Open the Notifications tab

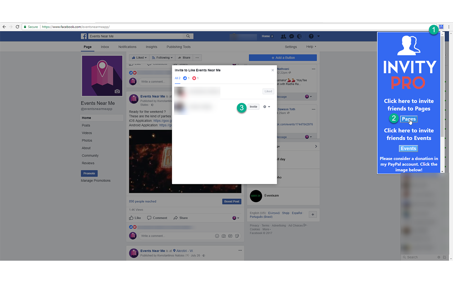tap(127, 47)
